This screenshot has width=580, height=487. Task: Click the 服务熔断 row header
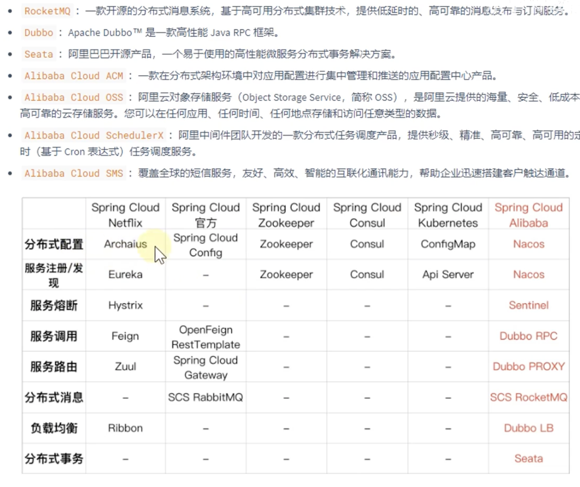coord(54,305)
